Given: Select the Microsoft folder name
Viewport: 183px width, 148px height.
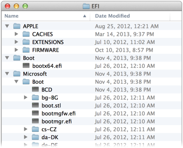Looking at the screenshot, I should (x=35, y=74).
